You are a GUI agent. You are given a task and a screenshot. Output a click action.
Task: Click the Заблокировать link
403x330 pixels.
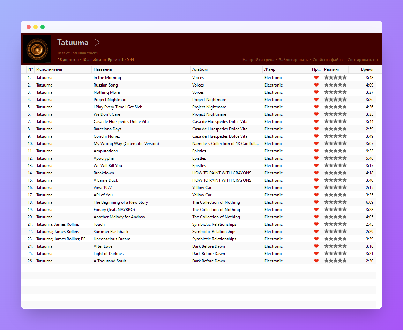click(x=293, y=60)
